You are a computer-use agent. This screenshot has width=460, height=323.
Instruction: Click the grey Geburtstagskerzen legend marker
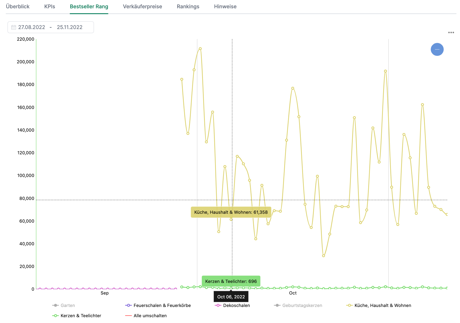pos(277,305)
